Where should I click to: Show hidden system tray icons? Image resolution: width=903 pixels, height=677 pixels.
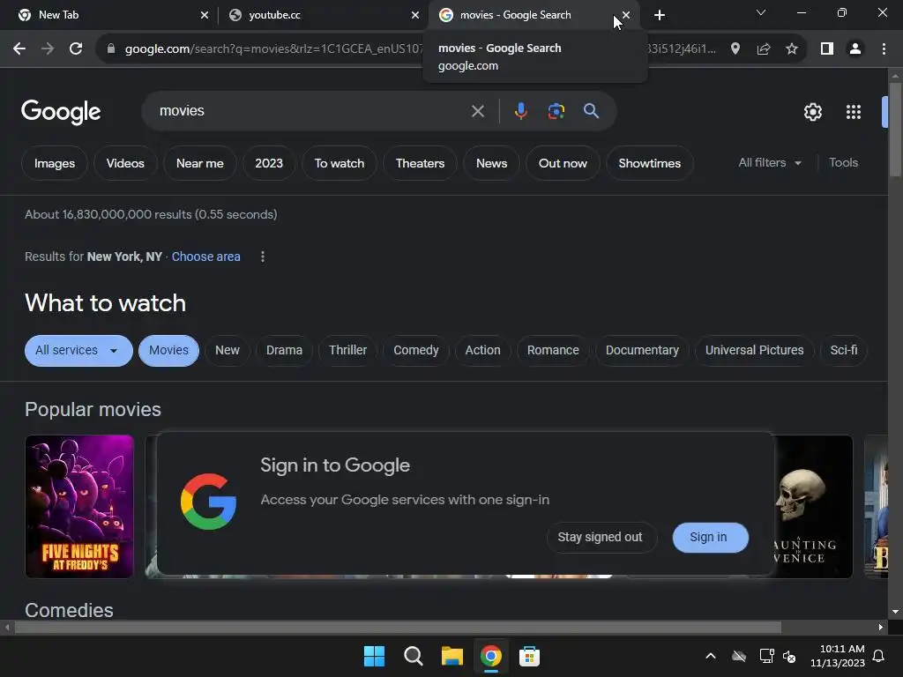point(711,656)
